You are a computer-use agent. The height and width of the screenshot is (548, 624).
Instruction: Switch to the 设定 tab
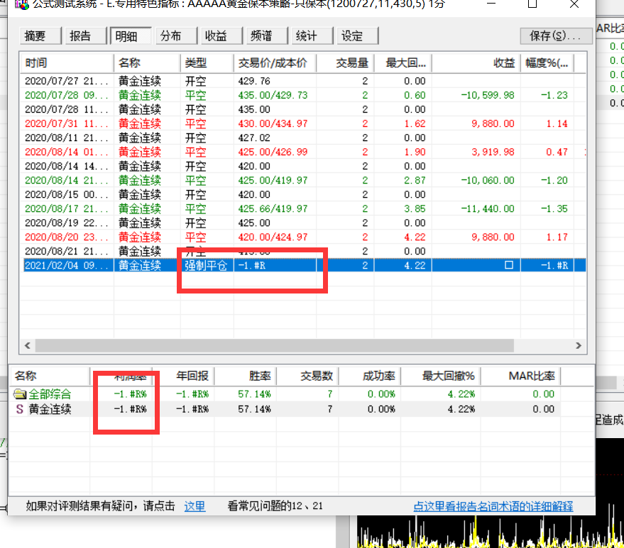click(x=357, y=35)
